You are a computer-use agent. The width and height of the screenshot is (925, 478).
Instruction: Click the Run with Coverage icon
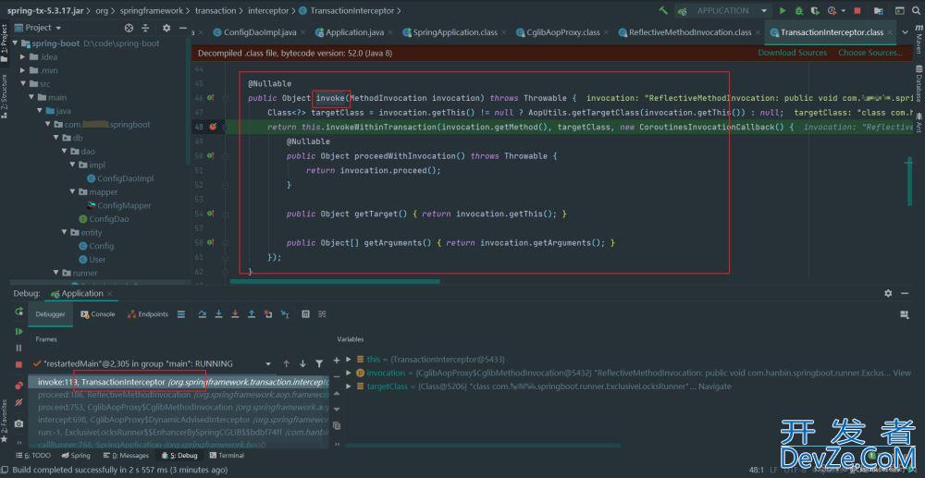tap(816, 10)
